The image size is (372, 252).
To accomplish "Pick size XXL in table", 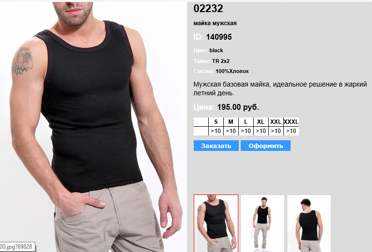I will [x=276, y=122].
